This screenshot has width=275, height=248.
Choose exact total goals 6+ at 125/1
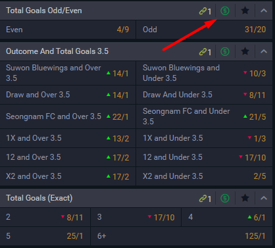(182, 236)
